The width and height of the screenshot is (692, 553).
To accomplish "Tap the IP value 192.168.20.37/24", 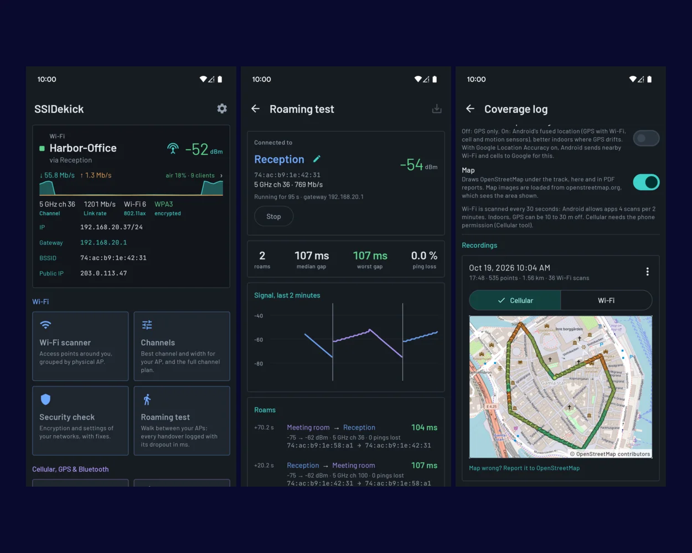I will (x=111, y=227).
